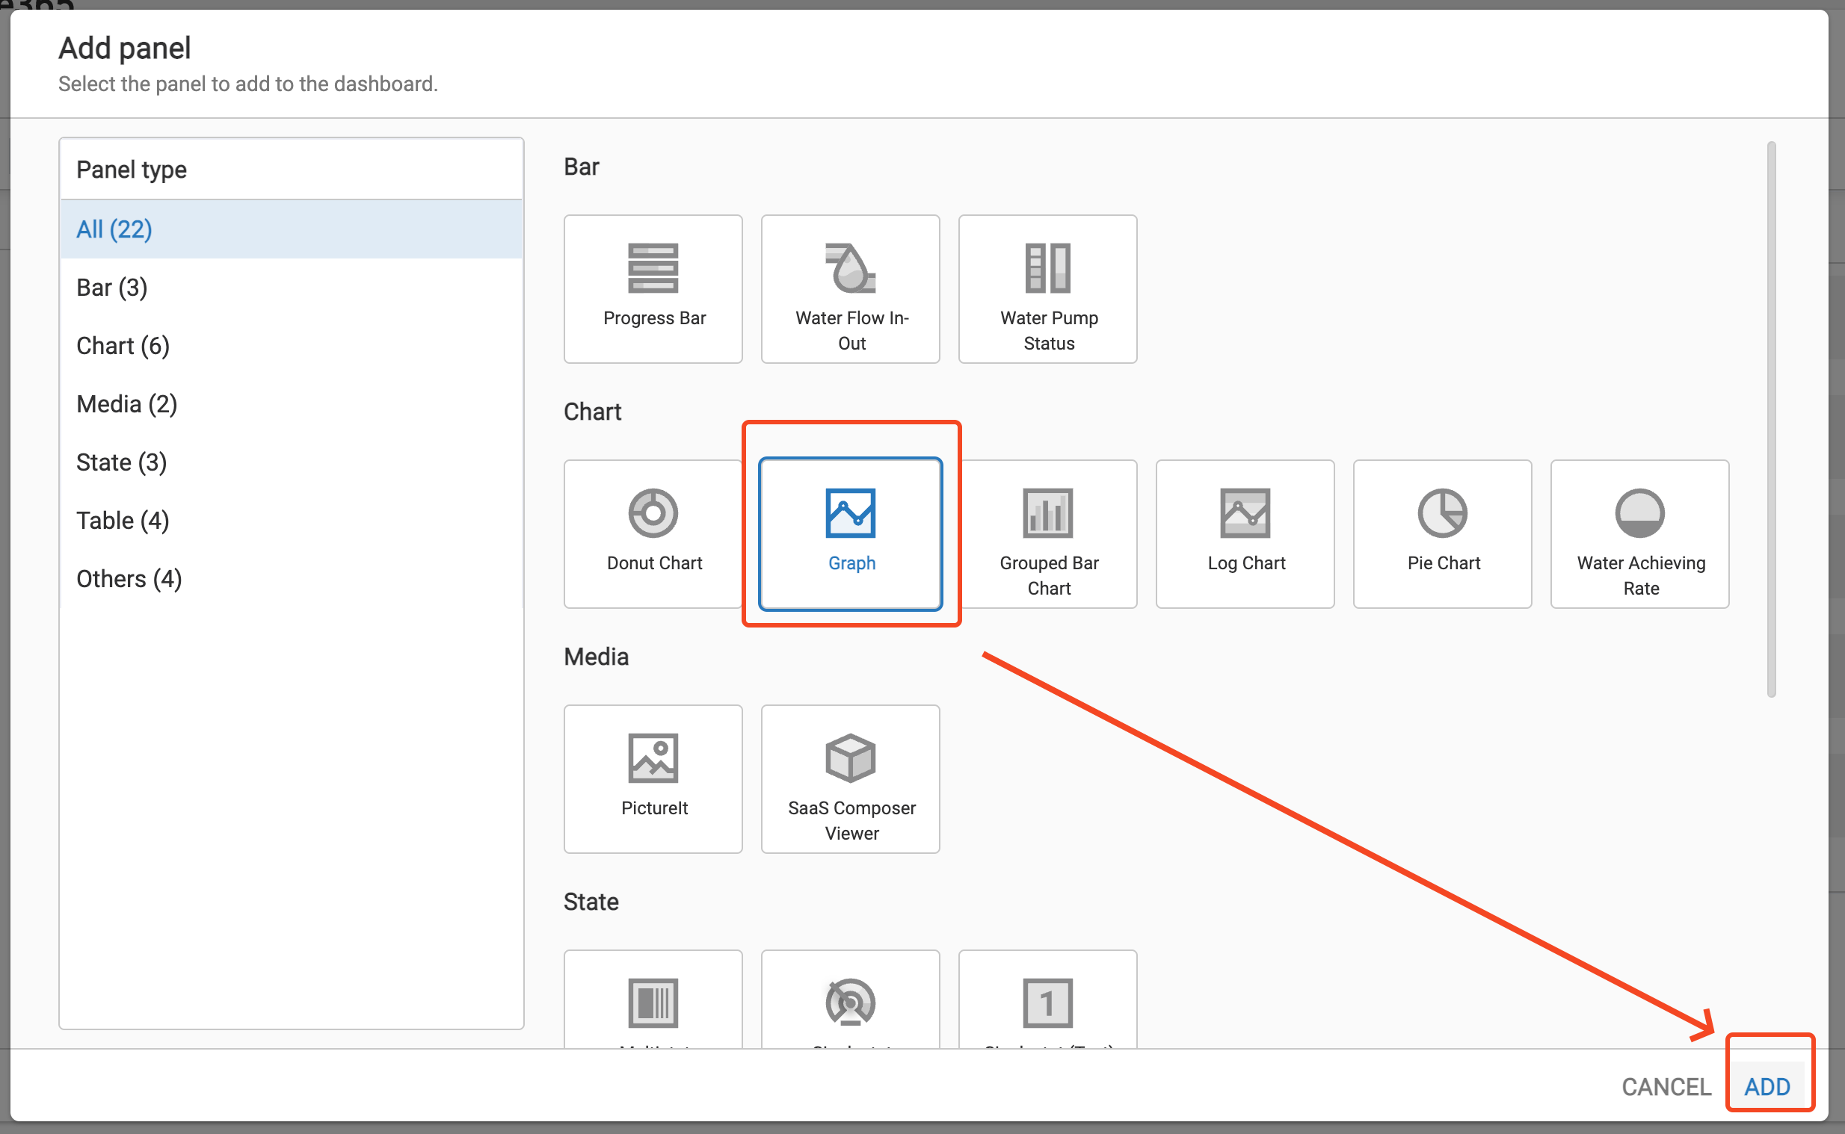Image resolution: width=1845 pixels, height=1134 pixels.
Task: Select the Pie Chart panel
Action: click(x=1442, y=533)
